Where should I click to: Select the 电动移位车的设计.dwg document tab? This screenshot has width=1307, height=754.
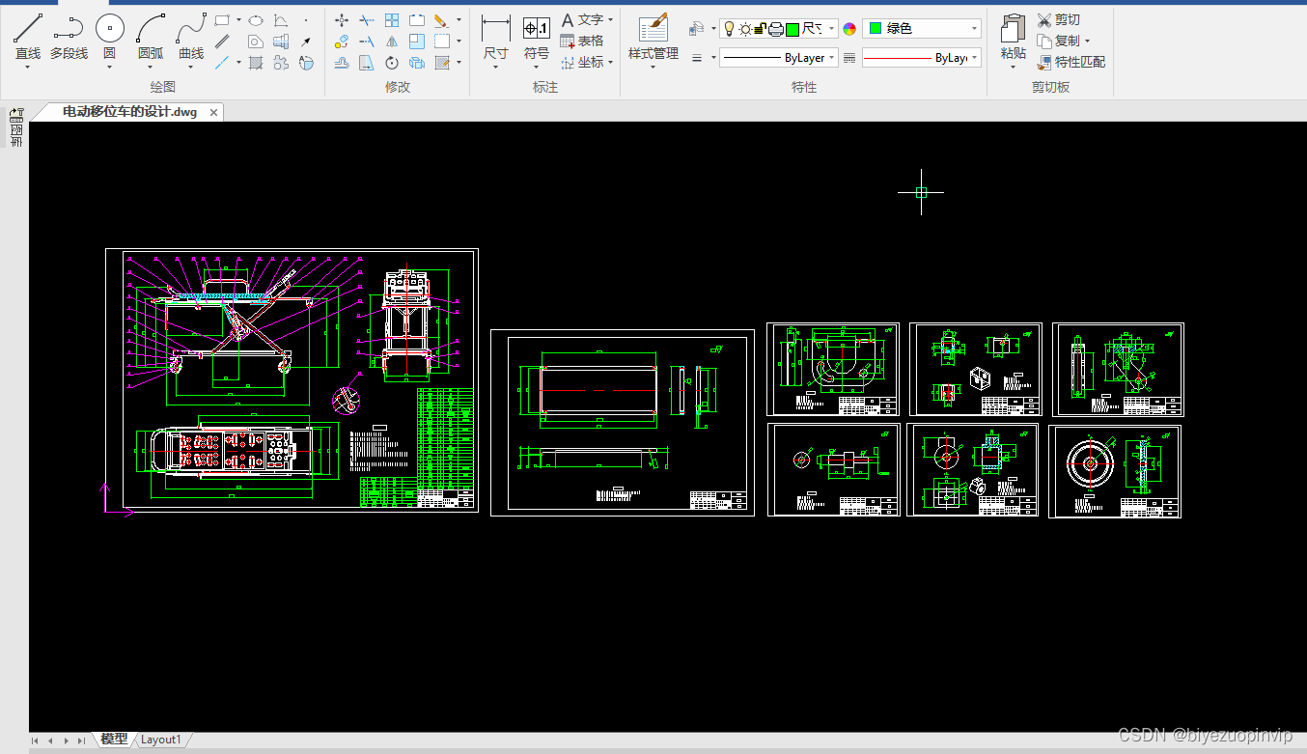(x=129, y=112)
